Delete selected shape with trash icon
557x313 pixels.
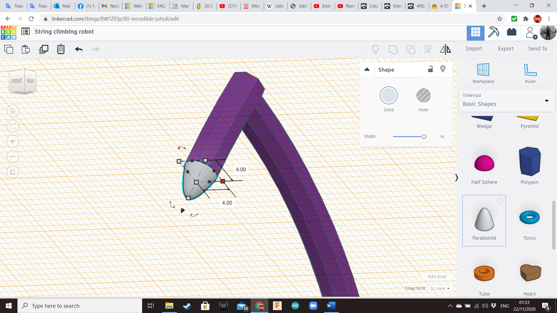(61, 49)
